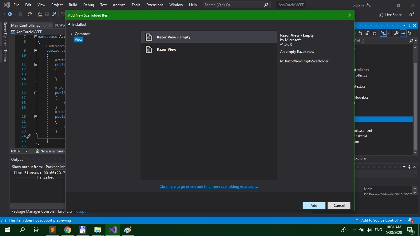Open the Solution Explorer search options dropdown

[416, 41]
